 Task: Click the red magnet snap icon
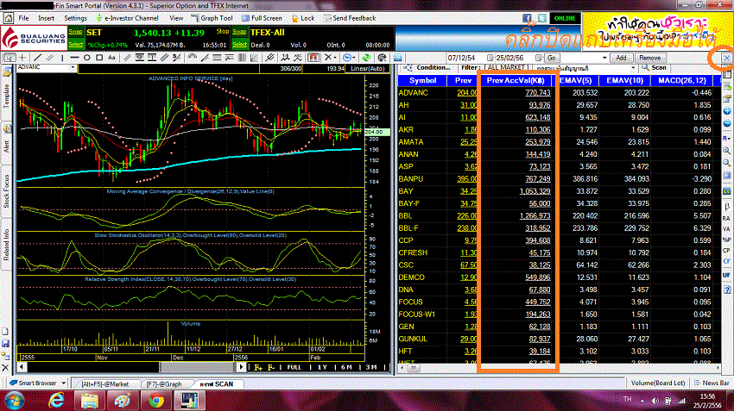[x=313, y=58]
